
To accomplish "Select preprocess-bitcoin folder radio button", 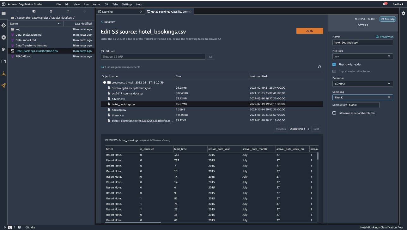I will tap(105, 82).
